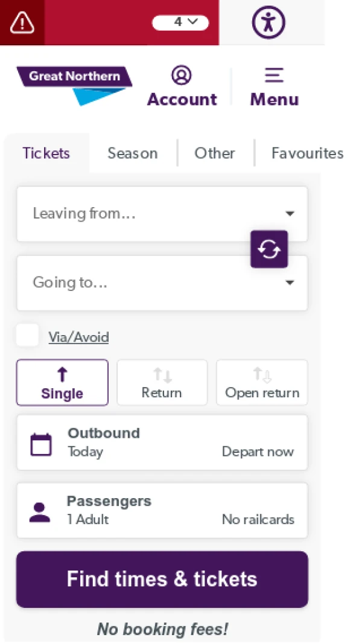Open the Account profile icon
The image size is (362, 643).
tap(182, 75)
